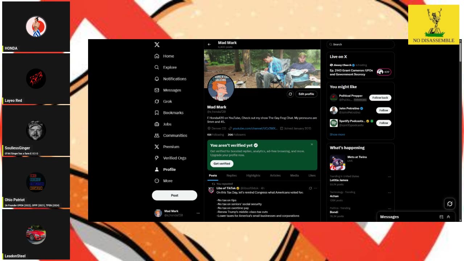
Task: Select the Layeo Red participant tile
Action: click(36, 79)
